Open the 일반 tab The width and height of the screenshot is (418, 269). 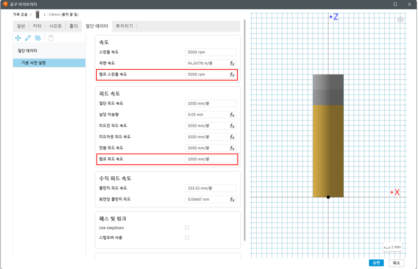tap(21, 26)
